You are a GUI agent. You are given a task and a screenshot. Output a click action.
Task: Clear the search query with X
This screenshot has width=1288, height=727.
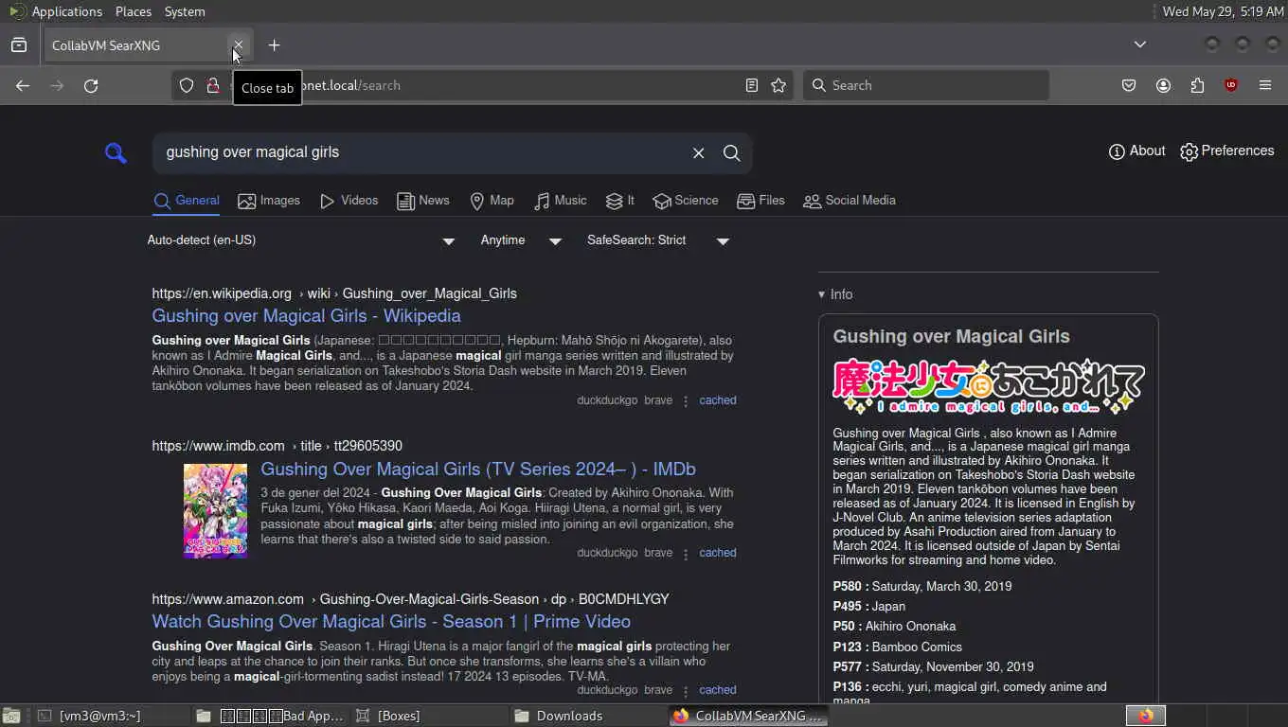coord(698,153)
